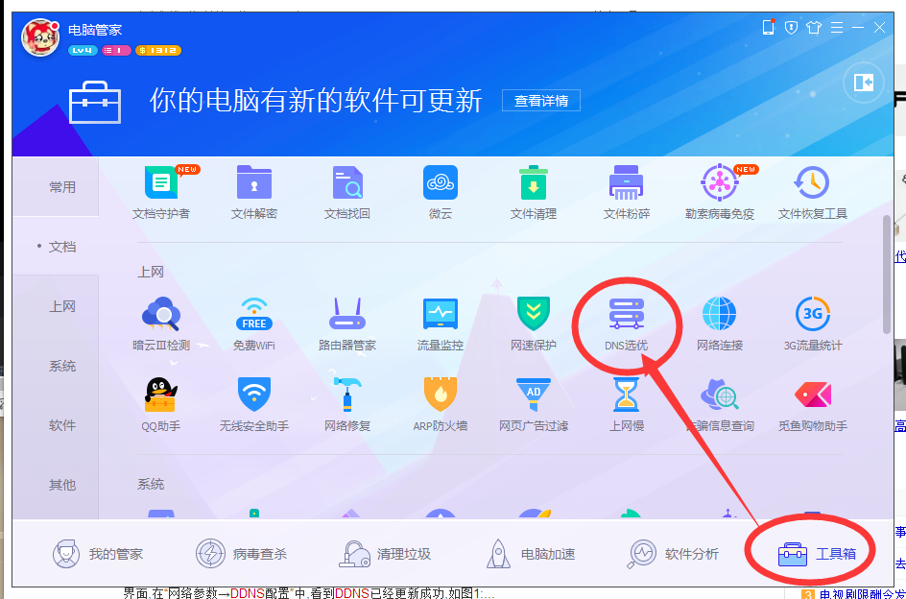
Task: Launch 无线安全助手
Action: [254, 404]
